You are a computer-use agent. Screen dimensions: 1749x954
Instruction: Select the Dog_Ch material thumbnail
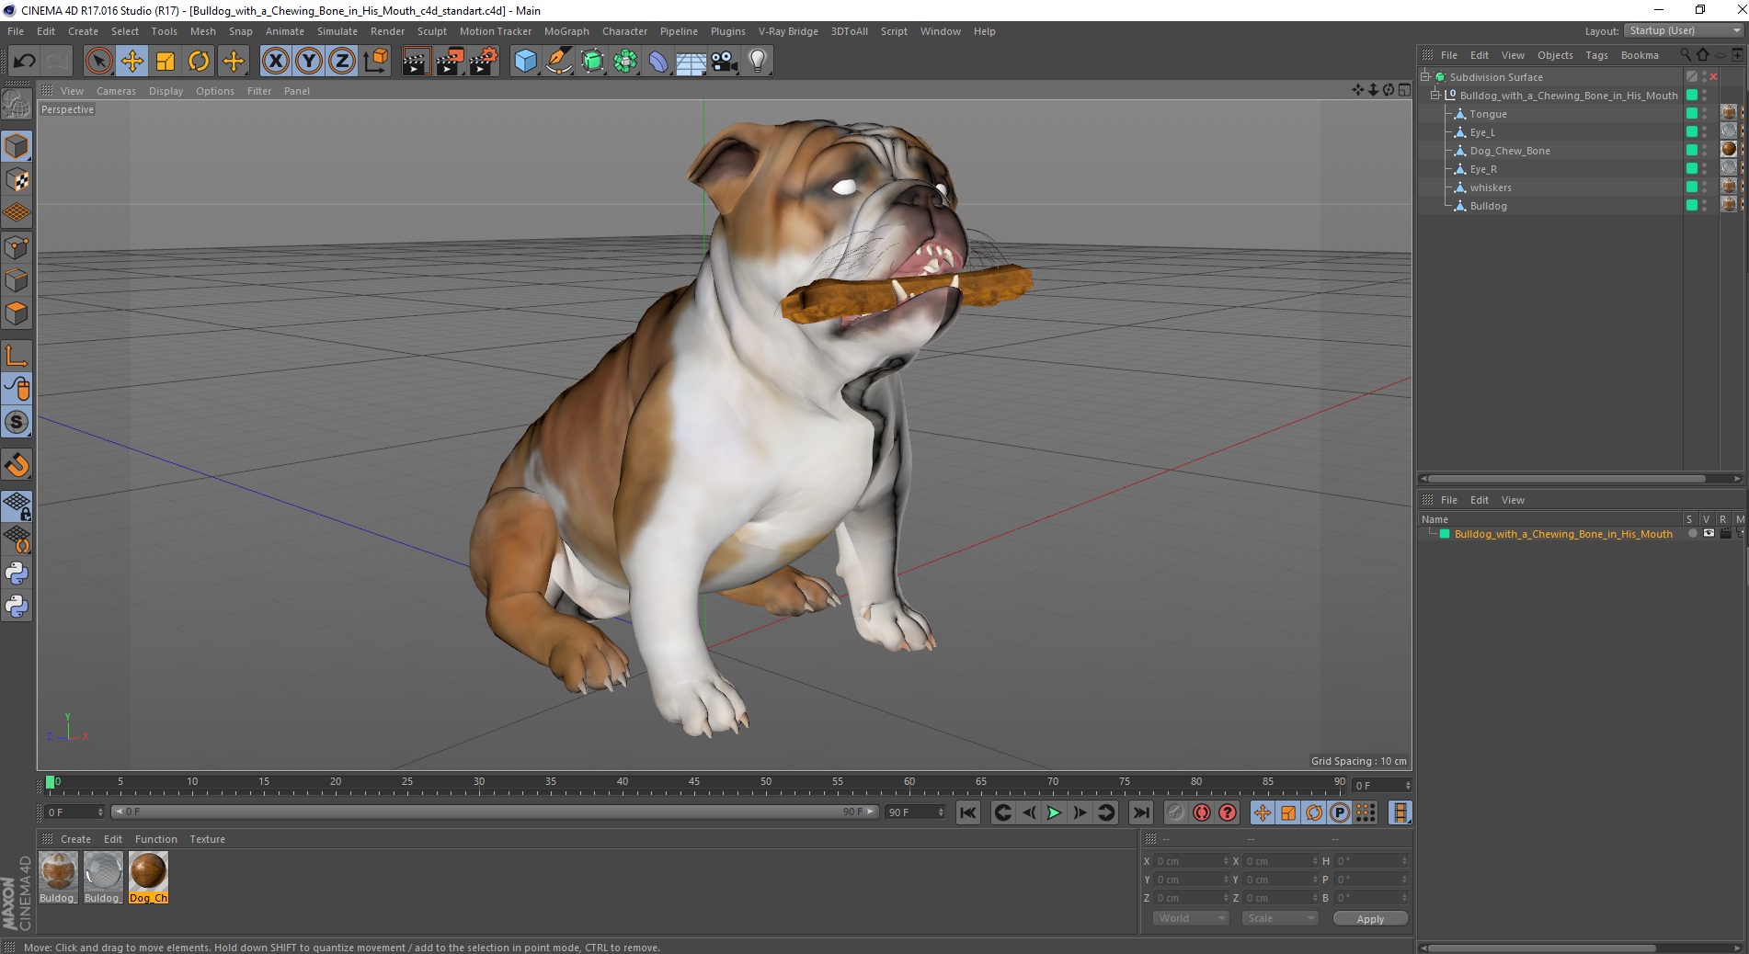pos(148,877)
